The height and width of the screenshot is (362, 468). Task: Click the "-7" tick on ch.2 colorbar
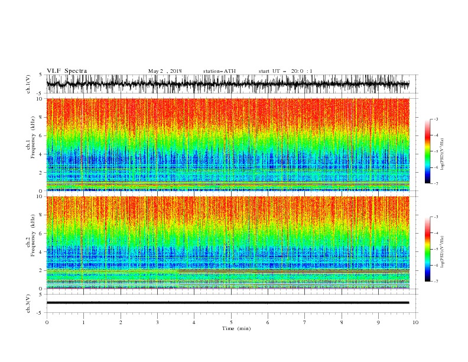coord(435,282)
